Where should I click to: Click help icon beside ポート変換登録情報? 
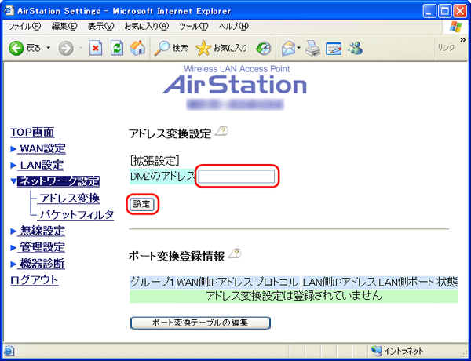click(232, 254)
